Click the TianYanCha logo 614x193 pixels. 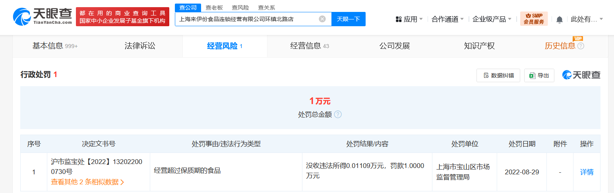[43, 17]
